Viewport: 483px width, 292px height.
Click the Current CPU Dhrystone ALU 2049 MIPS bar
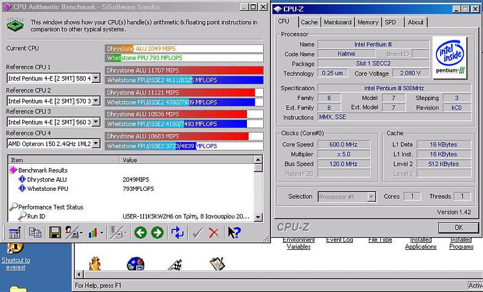click(x=184, y=49)
